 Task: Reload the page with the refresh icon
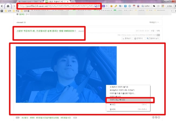[x=107, y=6]
